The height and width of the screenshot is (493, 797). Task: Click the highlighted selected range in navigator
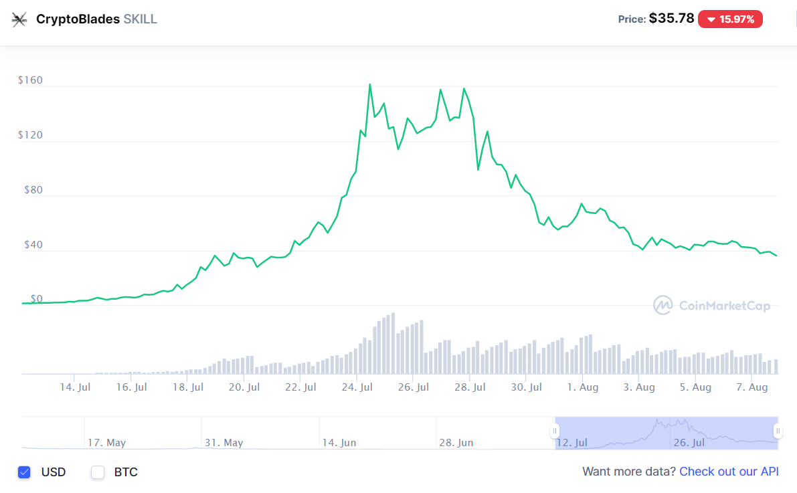(667, 433)
